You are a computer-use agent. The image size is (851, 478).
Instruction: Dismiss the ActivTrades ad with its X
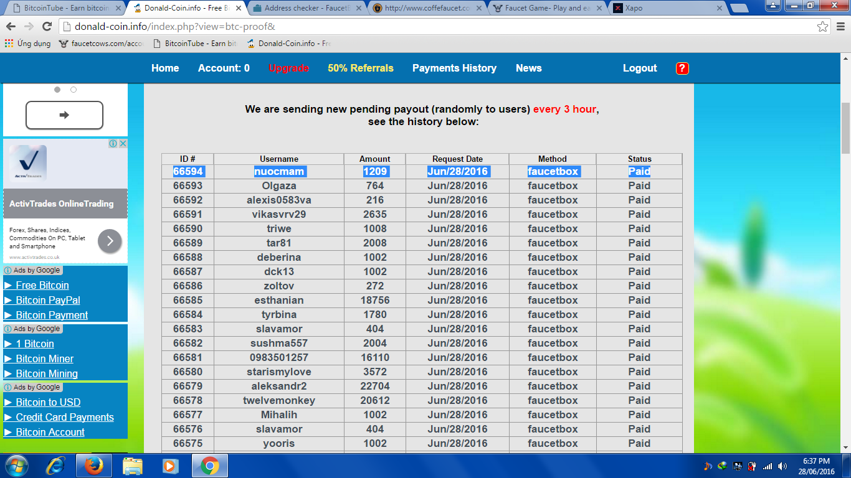click(x=123, y=143)
